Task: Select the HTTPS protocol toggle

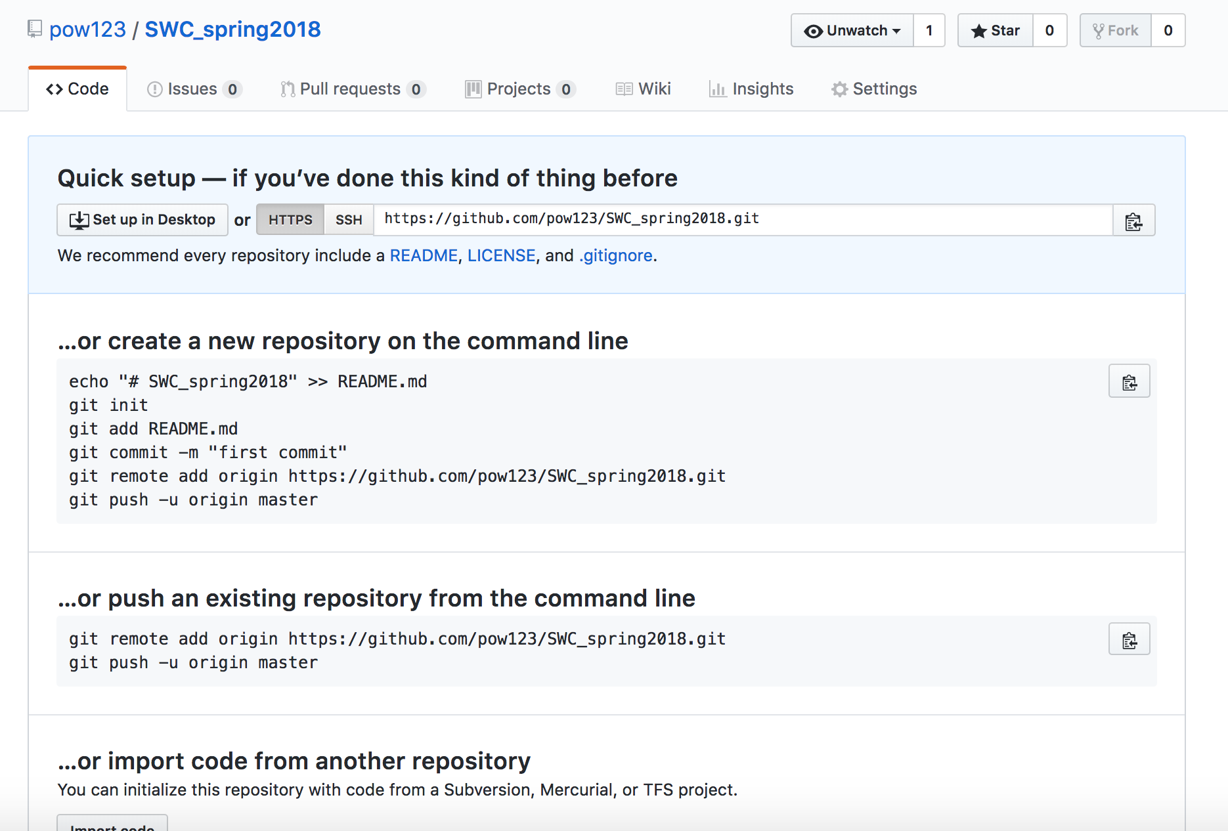Action: (x=290, y=220)
